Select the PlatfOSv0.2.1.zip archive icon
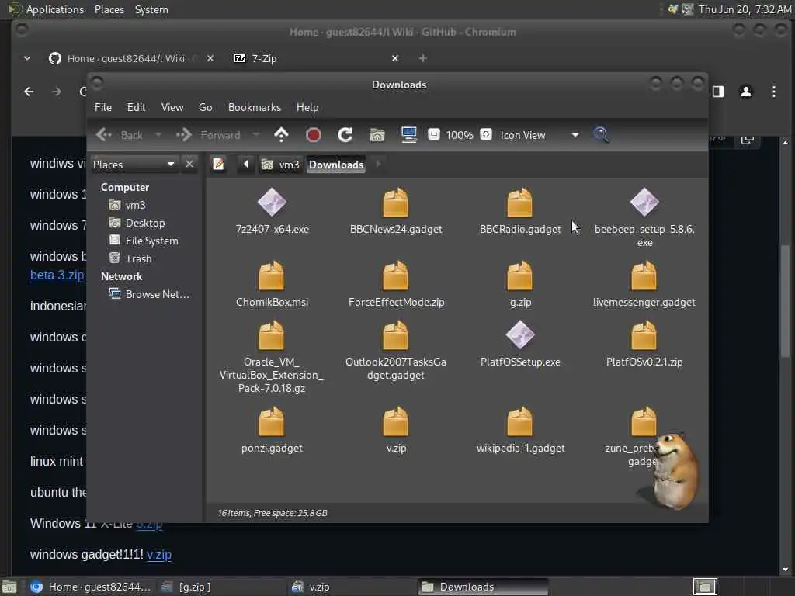Viewport: 795px width, 596px height. [644, 335]
